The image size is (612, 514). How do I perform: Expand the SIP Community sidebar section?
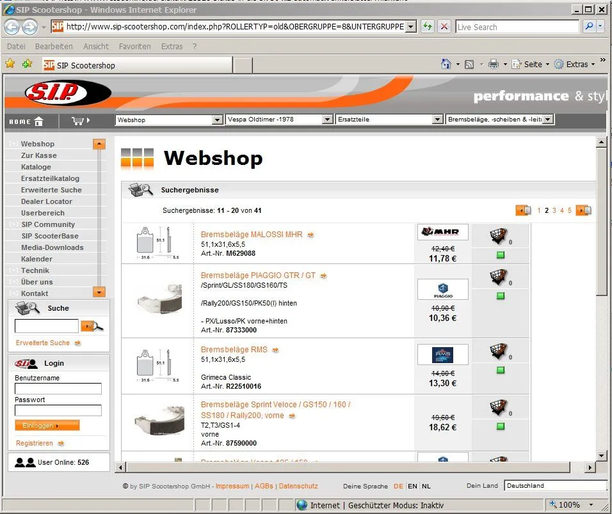coord(13,224)
